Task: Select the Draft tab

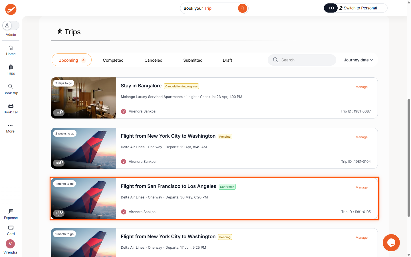Action: tap(227, 60)
